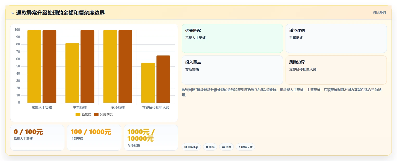Click the 实施难度 bar for 主管复核

coord(87,66)
